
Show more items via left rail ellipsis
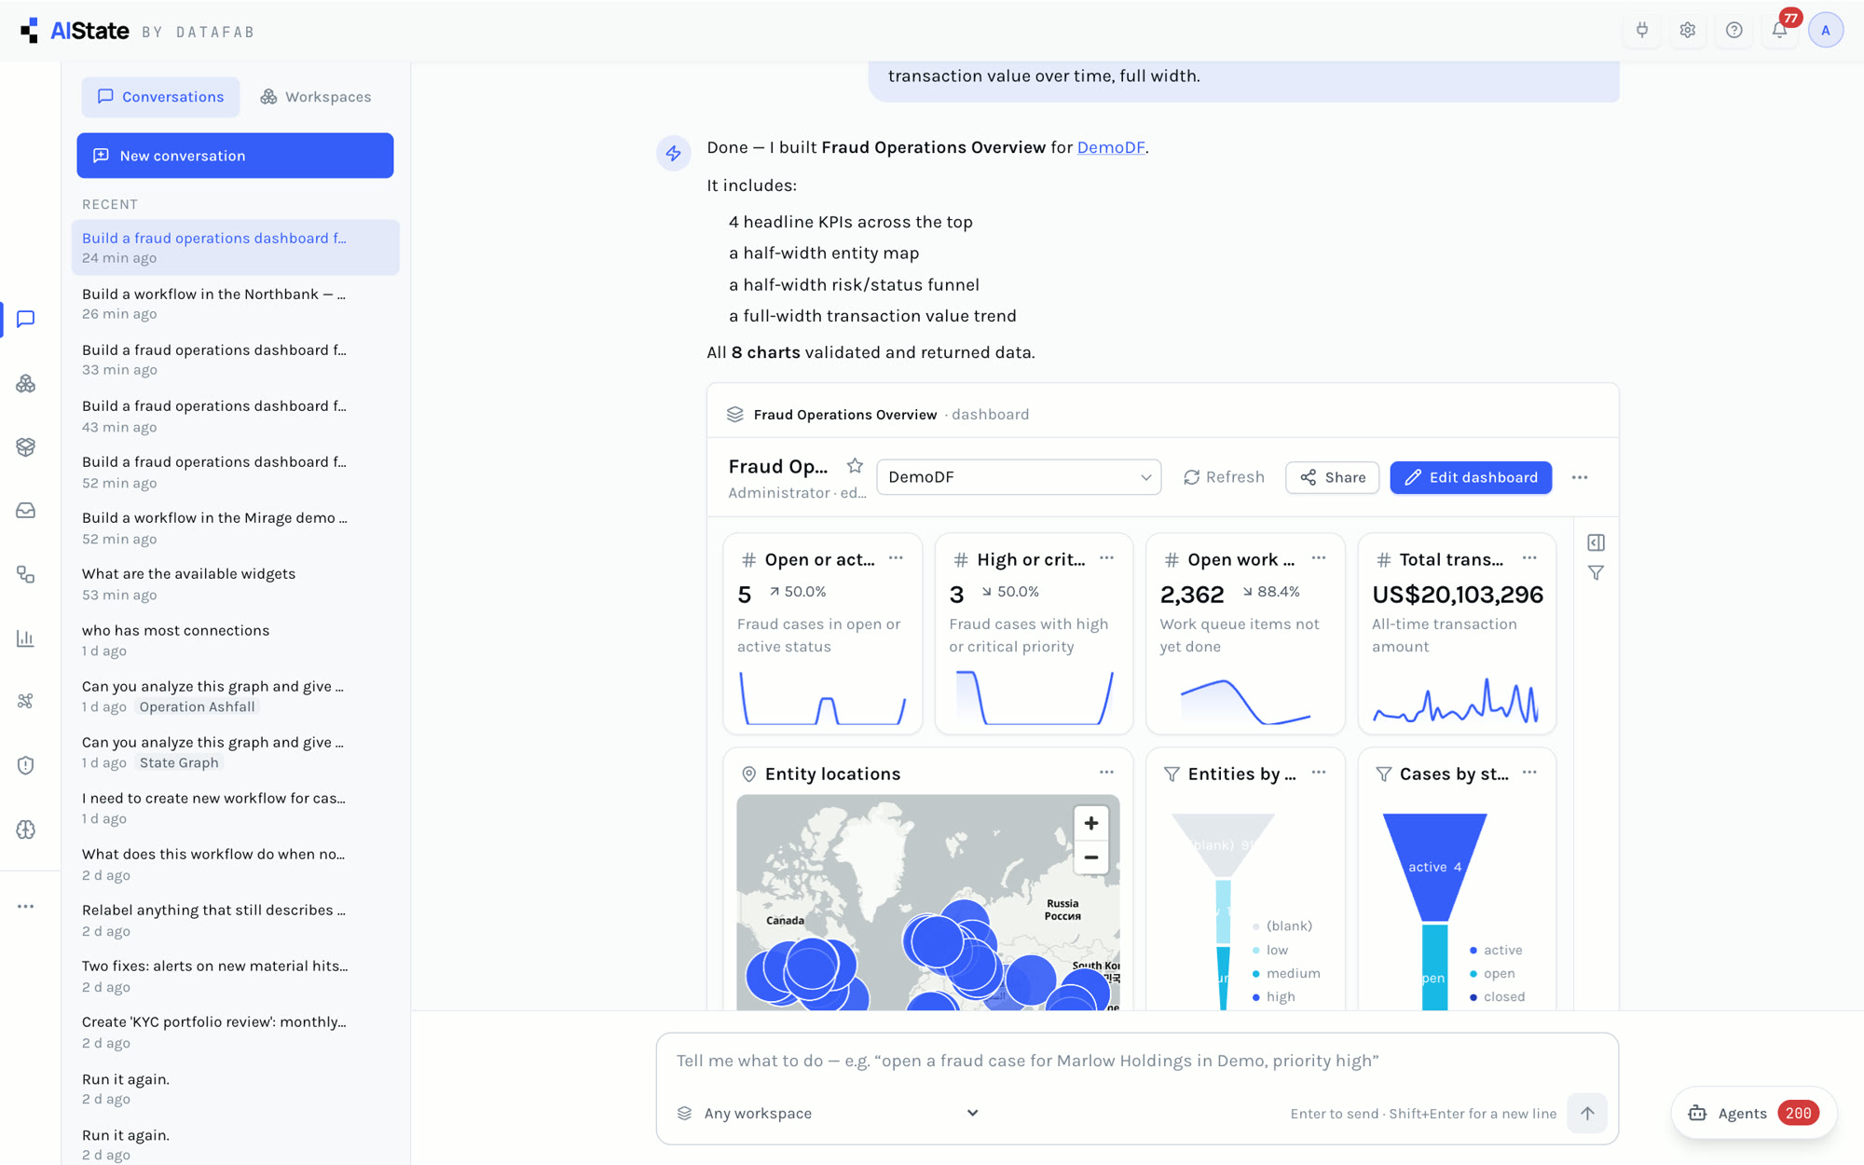click(x=26, y=906)
